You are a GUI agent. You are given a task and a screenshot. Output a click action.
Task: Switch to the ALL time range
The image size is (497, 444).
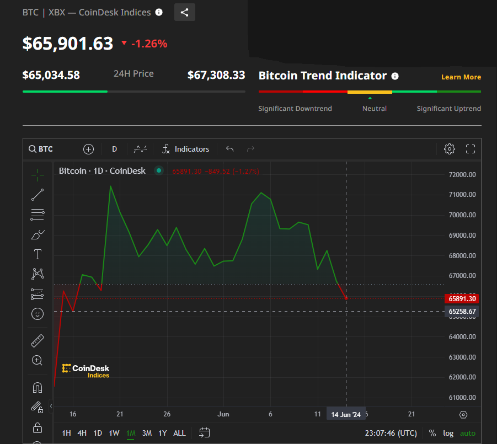click(179, 433)
